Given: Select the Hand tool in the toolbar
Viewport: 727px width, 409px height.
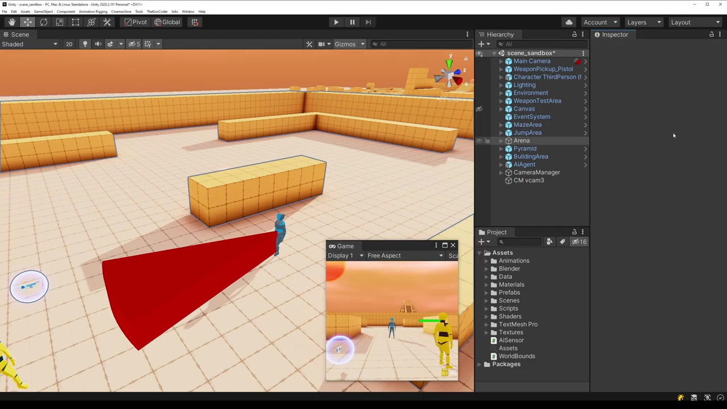Looking at the screenshot, I should 11,22.
